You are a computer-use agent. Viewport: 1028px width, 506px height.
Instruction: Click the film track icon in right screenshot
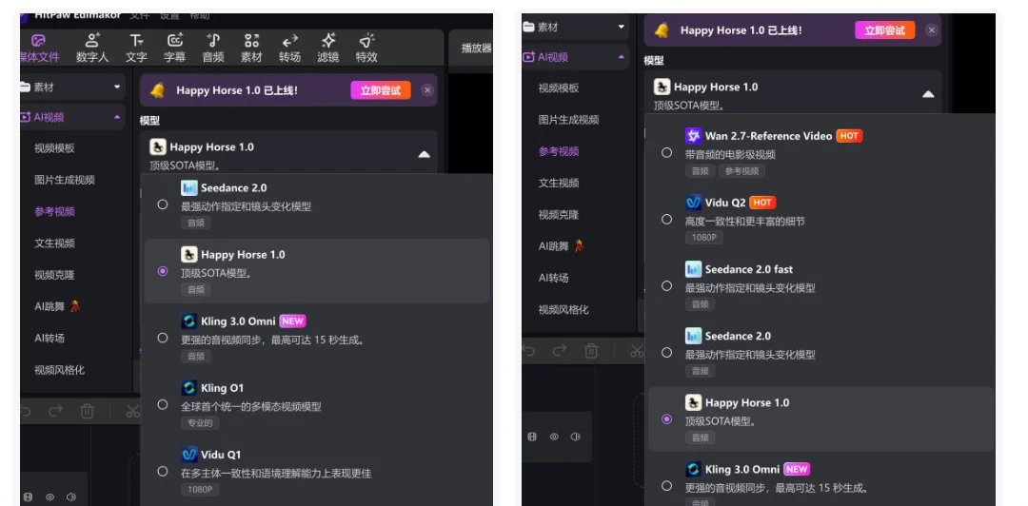coord(532,437)
